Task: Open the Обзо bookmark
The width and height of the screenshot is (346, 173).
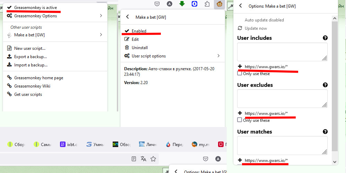Action: point(121,144)
